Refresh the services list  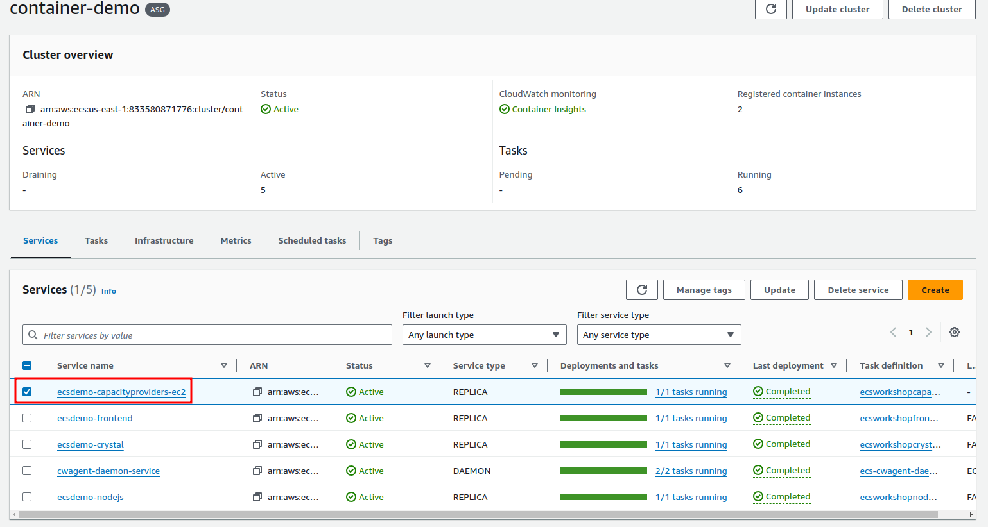coord(641,290)
